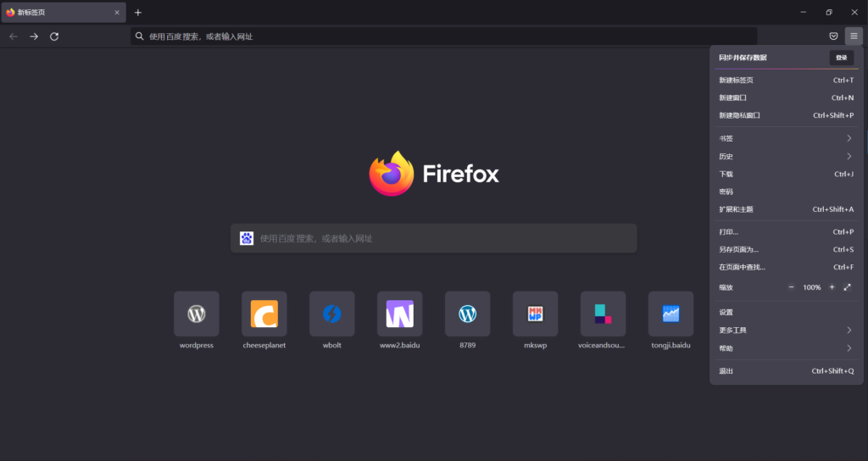Choose 退出 to quit Firefox

(786, 371)
